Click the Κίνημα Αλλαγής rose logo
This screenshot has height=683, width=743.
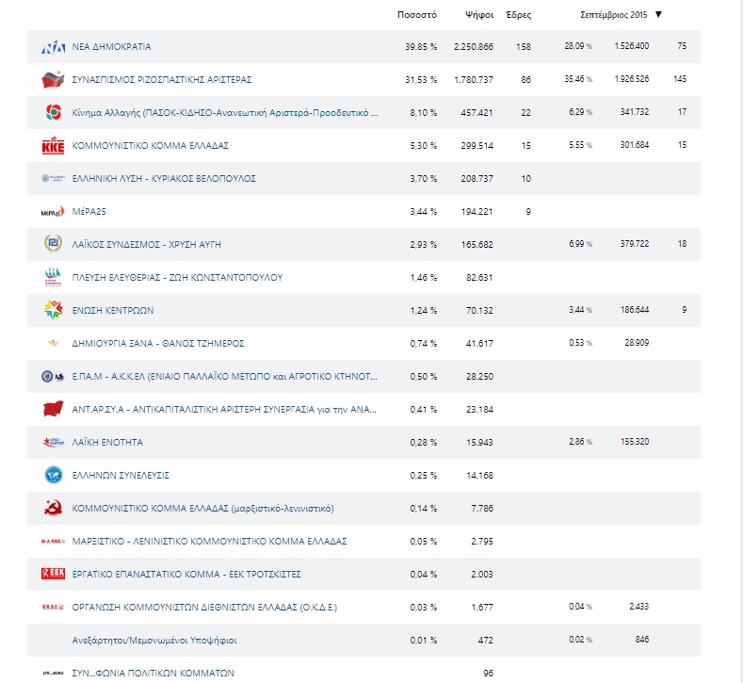point(53,113)
